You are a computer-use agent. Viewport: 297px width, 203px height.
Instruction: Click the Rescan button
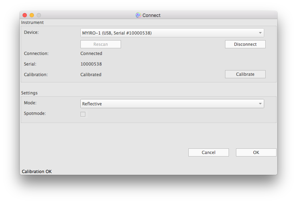click(x=101, y=44)
